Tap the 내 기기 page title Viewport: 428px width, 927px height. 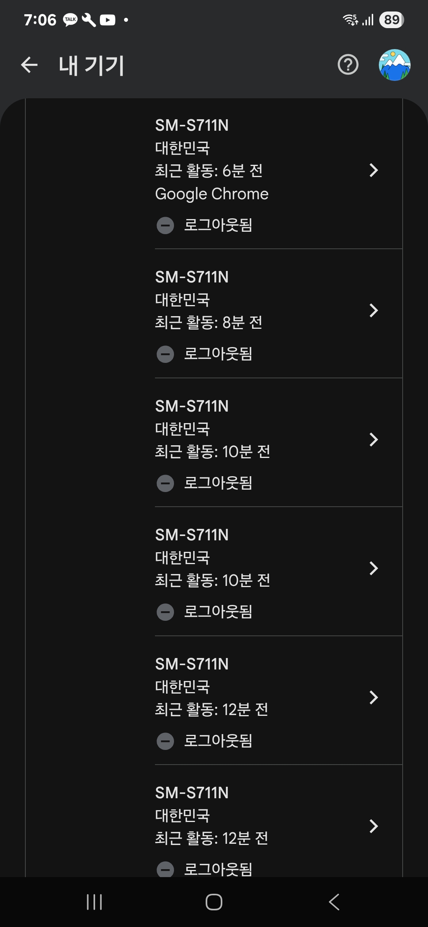[92, 65]
